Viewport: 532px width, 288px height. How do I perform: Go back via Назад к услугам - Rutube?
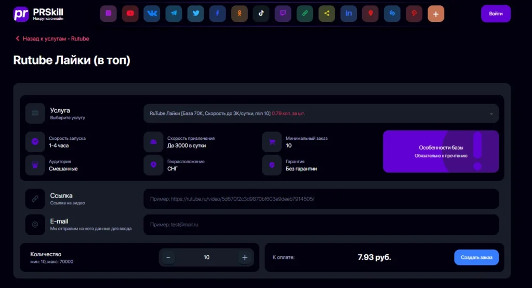[52, 38]
